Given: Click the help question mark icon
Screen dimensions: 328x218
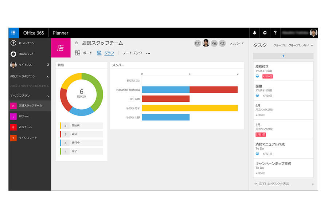Looking at the screenshot, I should (275, 33).
